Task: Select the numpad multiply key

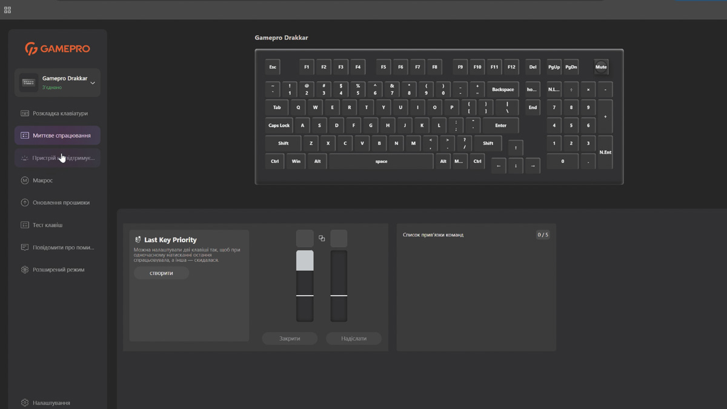Action: (588, 90)
